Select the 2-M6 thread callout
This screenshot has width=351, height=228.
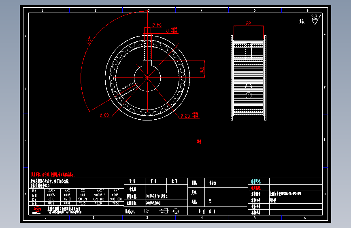click(157, 25)
